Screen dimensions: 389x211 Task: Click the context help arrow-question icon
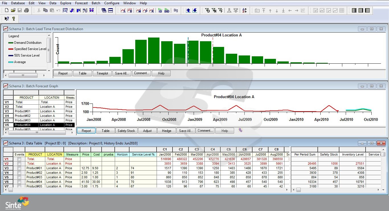[7, 19]
